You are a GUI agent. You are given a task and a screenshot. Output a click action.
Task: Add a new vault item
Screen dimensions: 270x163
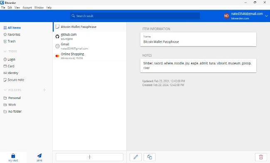90,157
